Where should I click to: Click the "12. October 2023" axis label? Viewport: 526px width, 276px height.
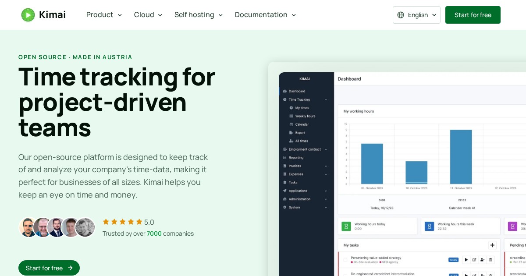pos(505,188)
